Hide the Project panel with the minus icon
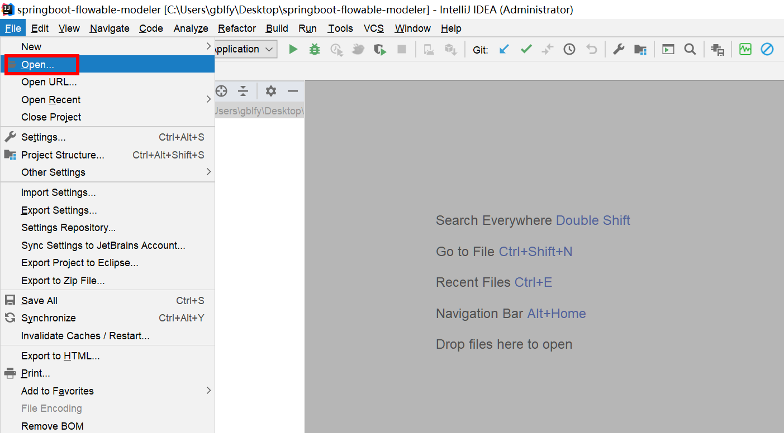The width and height of the screenshot is (784, 433). (293, 91)
